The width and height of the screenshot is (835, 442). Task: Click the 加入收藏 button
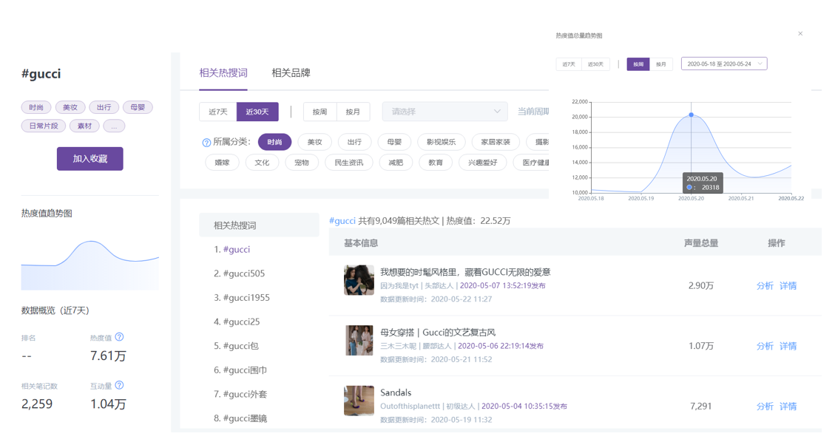click(90, 158)
